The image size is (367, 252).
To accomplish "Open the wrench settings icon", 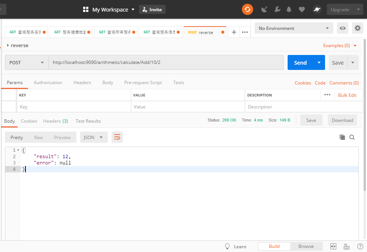I will pyautogui.click(x=277, y=10).
